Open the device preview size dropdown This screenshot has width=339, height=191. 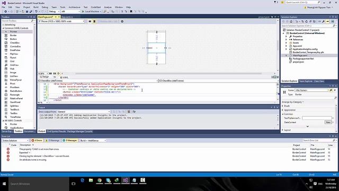coord(61,21)
